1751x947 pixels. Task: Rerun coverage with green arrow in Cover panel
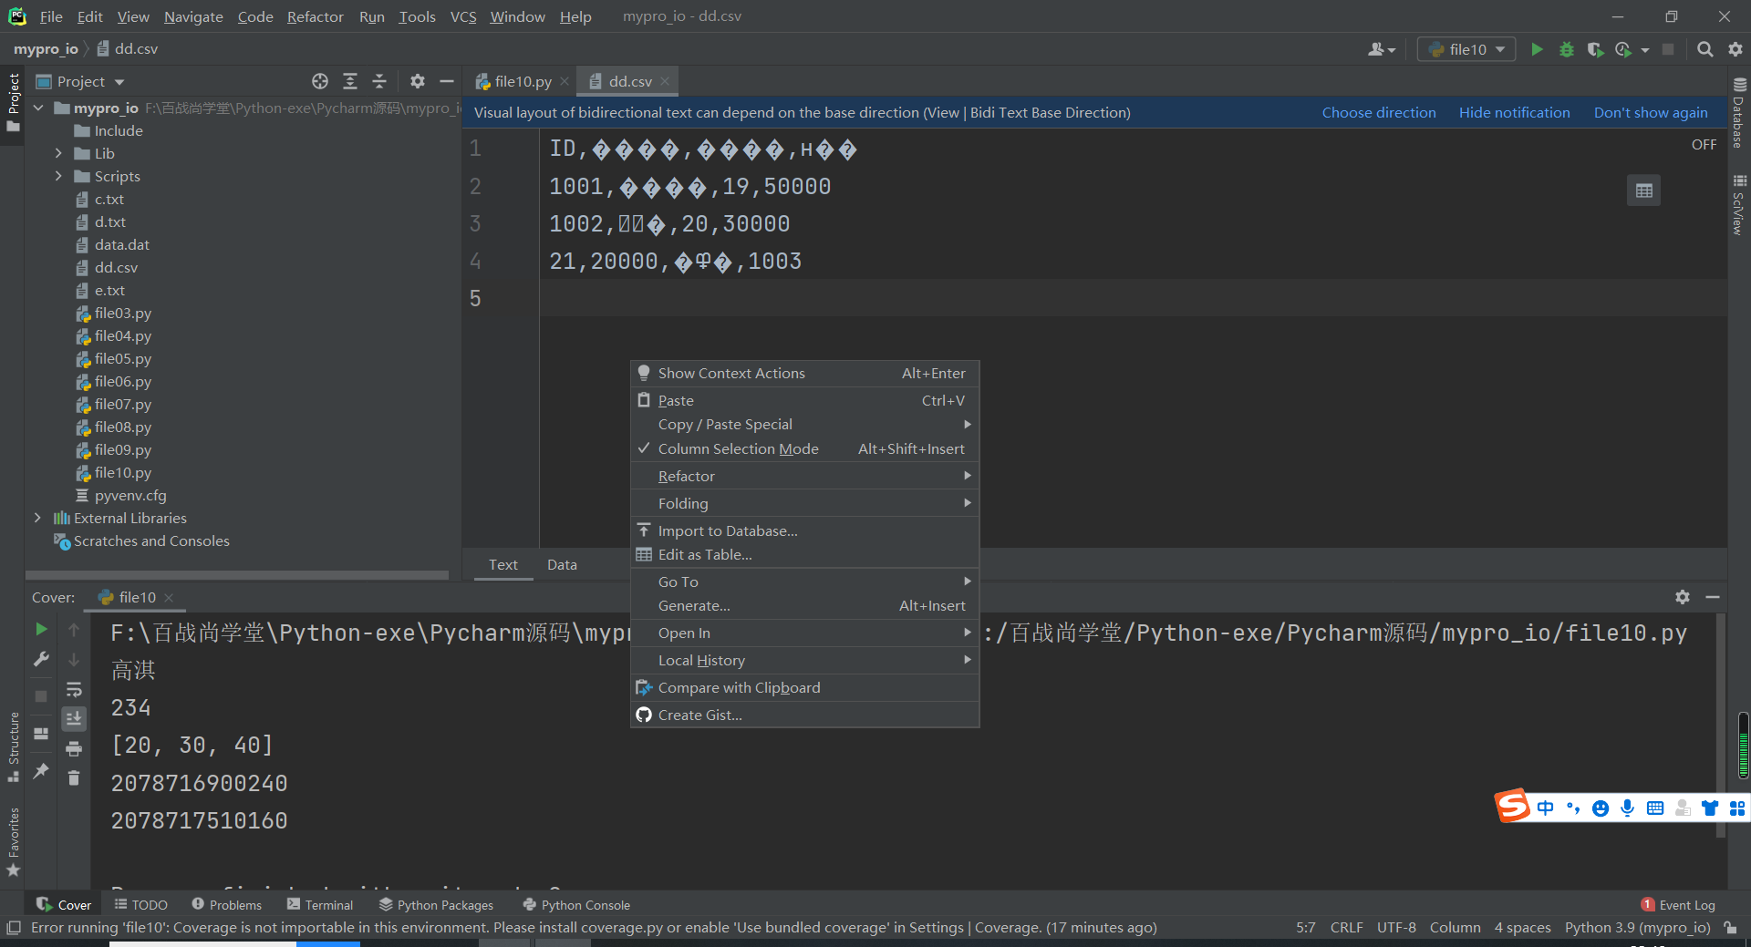[41, 629]
